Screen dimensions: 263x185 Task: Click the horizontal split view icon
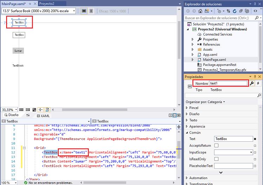point(175,115)
